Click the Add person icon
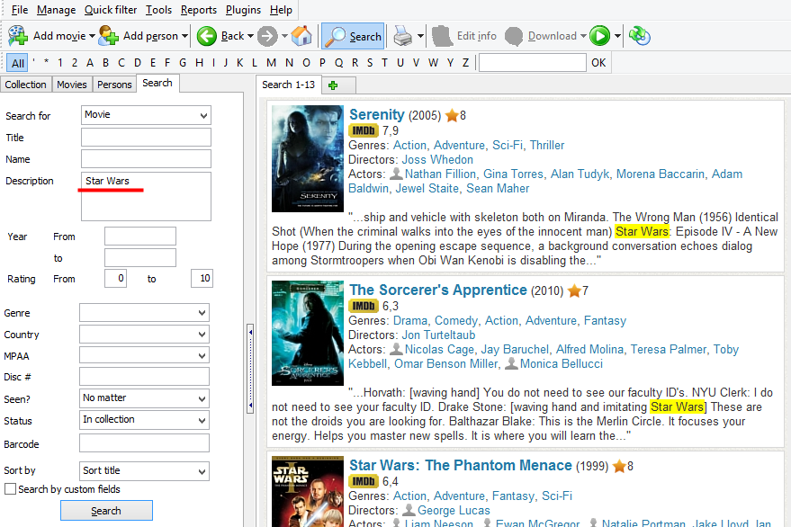Screen dimensions: 791x527 [109, 36]
